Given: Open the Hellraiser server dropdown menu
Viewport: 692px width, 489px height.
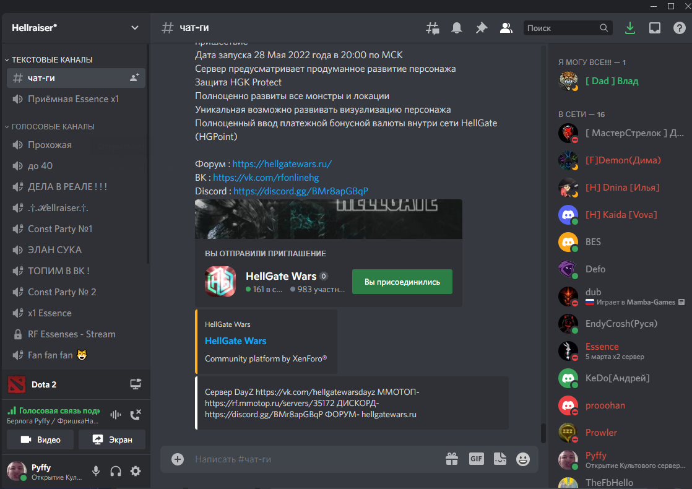Looking at the screenshot, I should (x=134, y=28).
